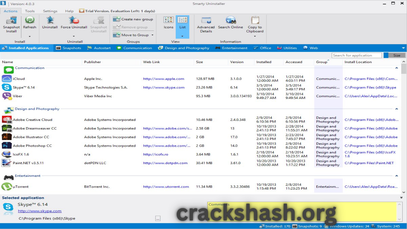The image size is (407, 229).
Task: Click the Communication group header icon
Action: tap(9, 70)
